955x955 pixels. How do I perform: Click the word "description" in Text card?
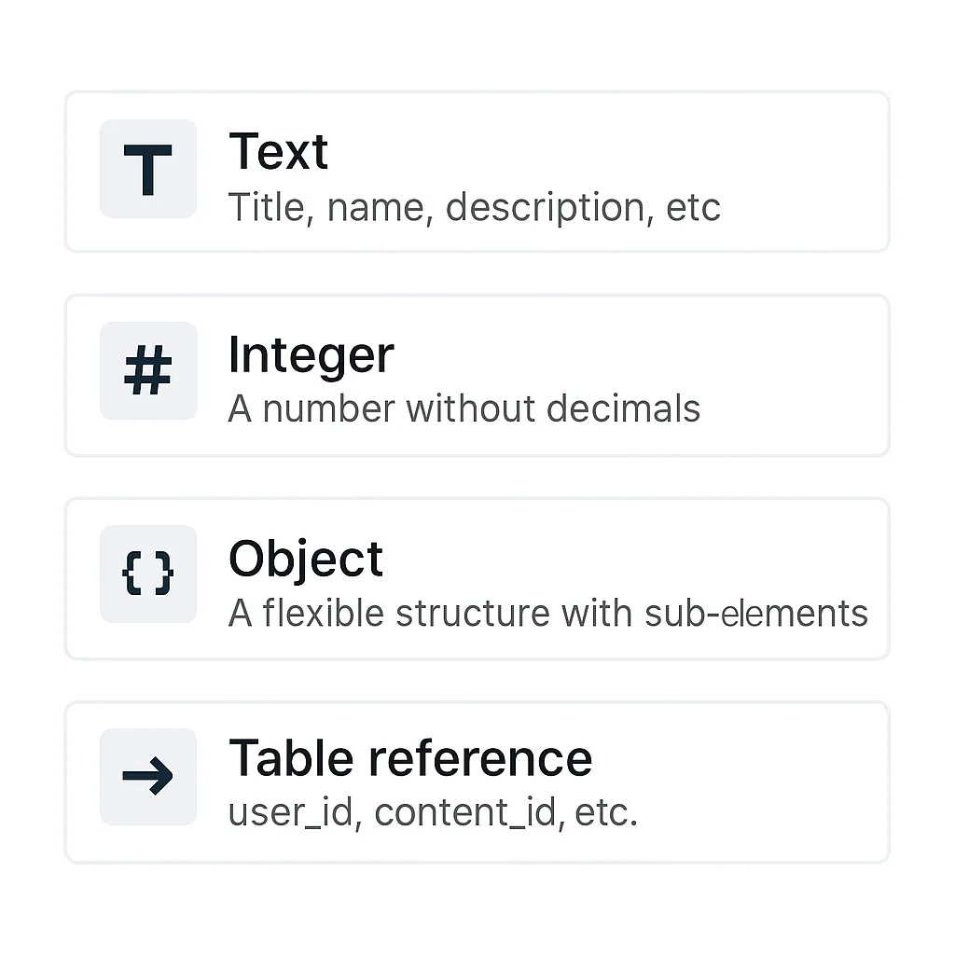pyautogui.click(x=545, y=209)
